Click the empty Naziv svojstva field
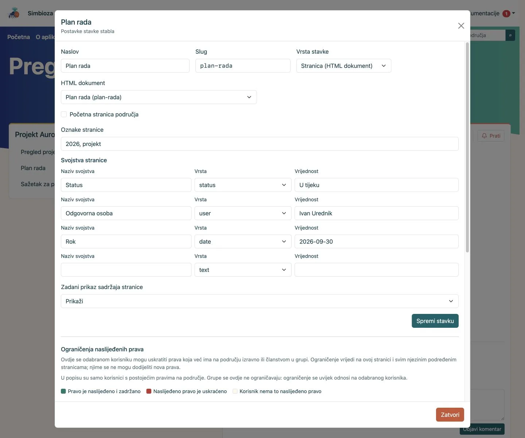The height and width of the screenshot is (438, 525). coord(126,270)
